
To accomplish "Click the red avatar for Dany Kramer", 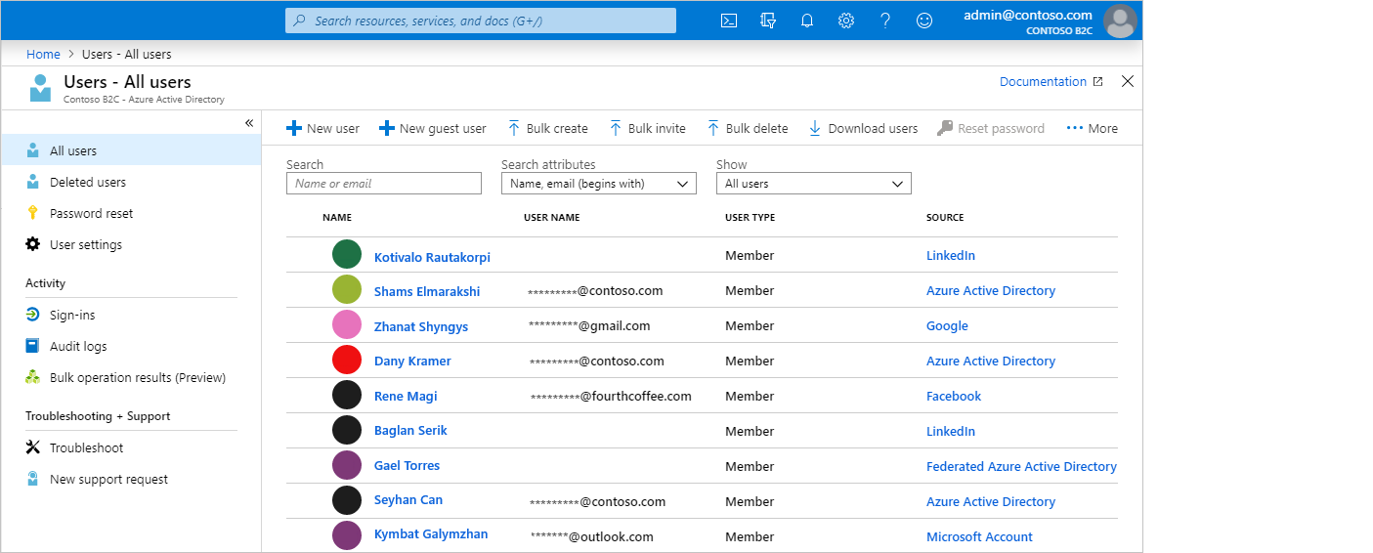I will tap(347, 361).
